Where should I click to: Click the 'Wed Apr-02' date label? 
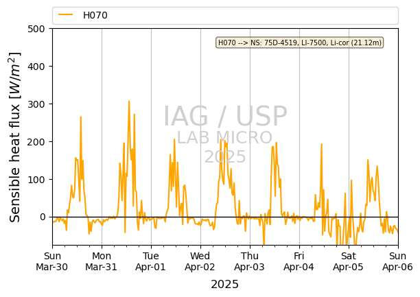coord(200,261)
